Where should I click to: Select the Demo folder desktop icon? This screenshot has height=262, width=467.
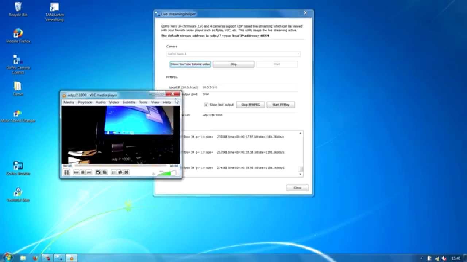(x=18, y=89)
